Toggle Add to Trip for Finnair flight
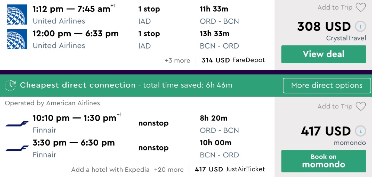 point(335,107)
